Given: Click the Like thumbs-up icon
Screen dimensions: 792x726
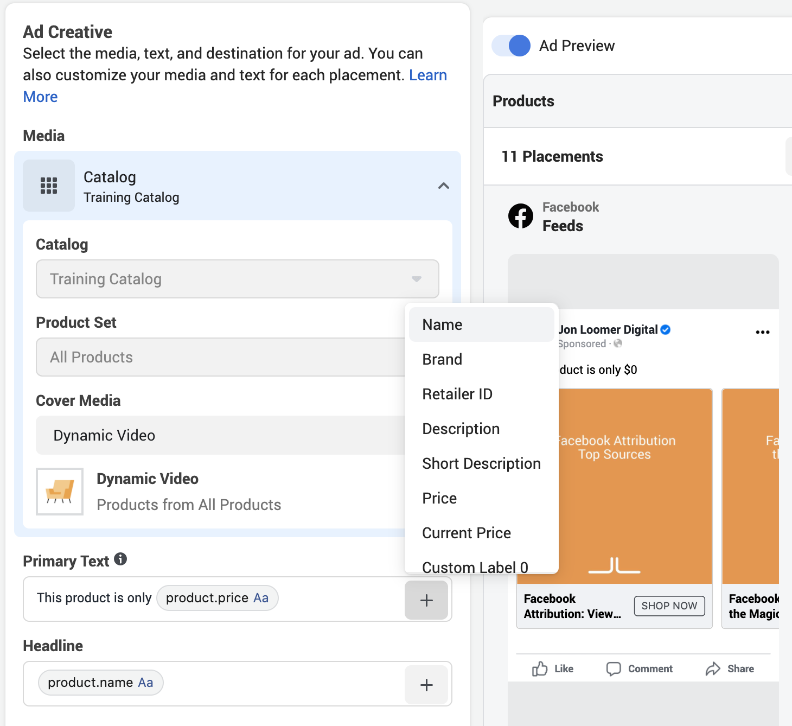Looking at the screenshot, I should tap(540, 668).
